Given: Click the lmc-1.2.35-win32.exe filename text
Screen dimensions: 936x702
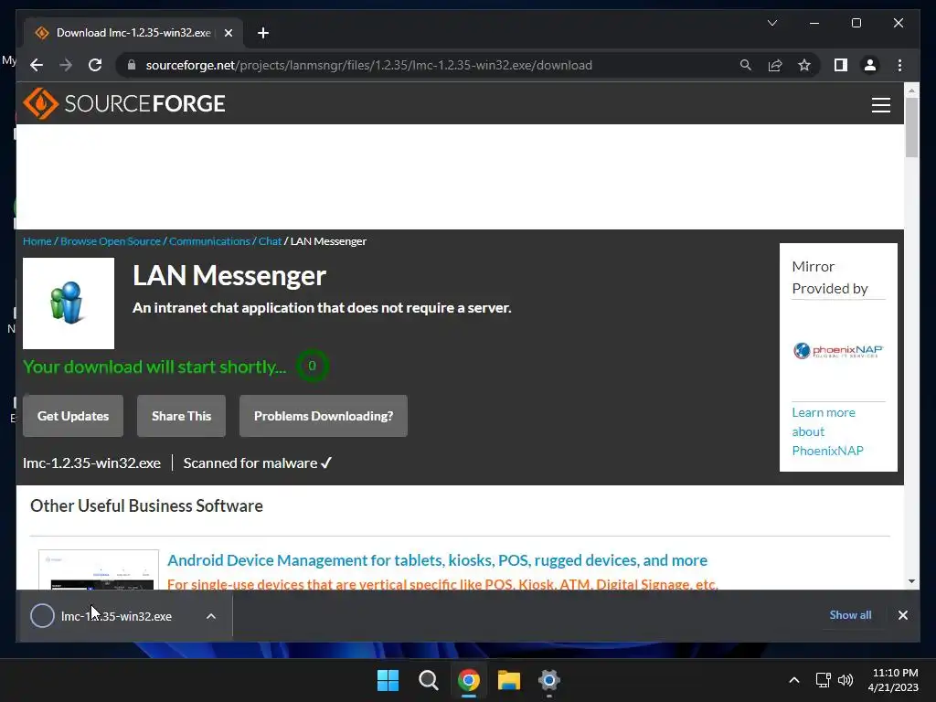Looking at the screenshot, I should 91,463.
